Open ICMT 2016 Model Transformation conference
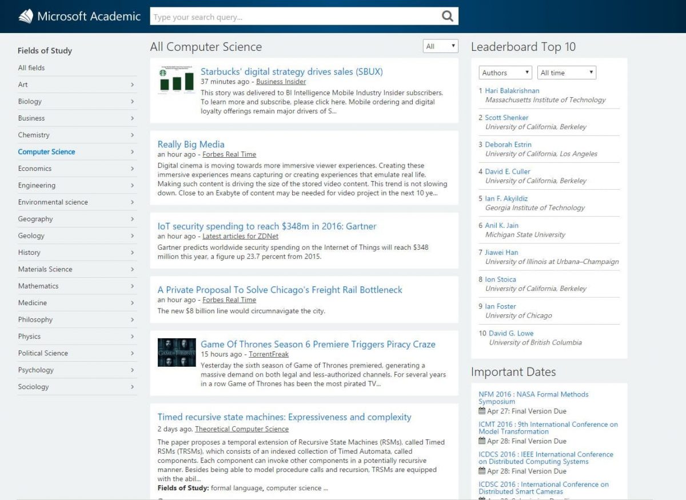Viewport: 686px width, 500px height. point(548,428)
